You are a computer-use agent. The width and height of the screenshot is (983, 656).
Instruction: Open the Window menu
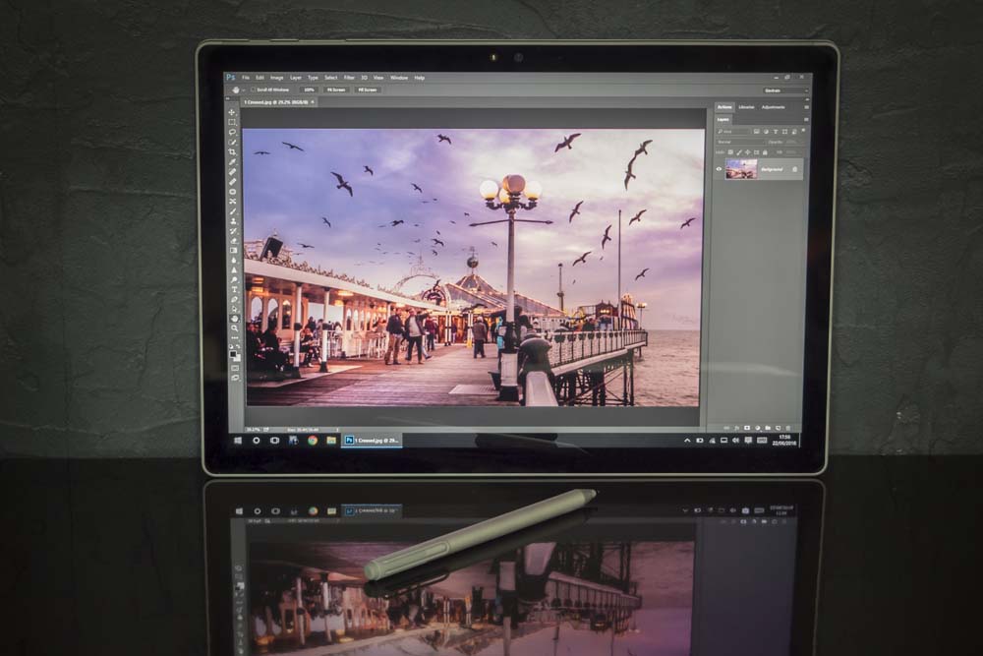tap(399, 78)
